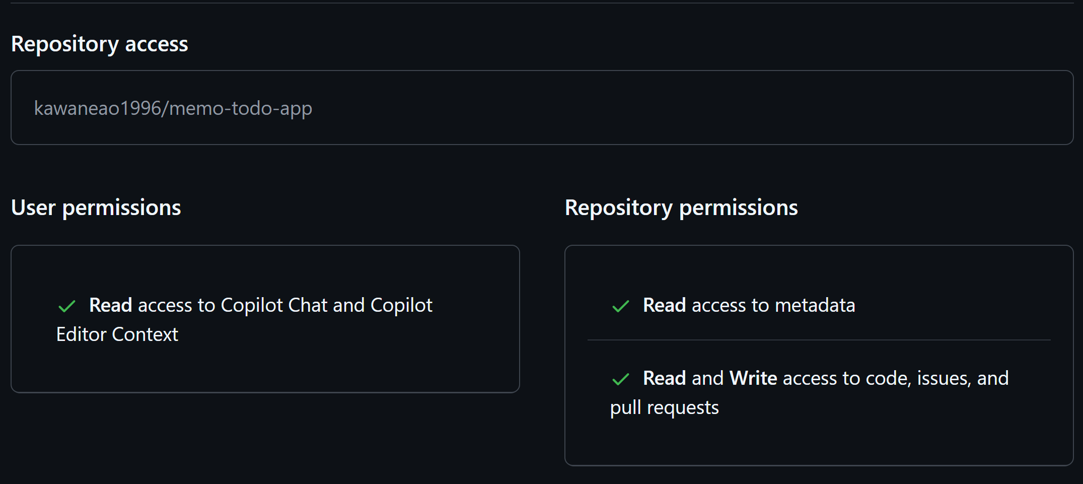Click the Read access to metadata text
Image resolution: width=1083 pixels, height=484 pixels.
(x=749, y=305)
